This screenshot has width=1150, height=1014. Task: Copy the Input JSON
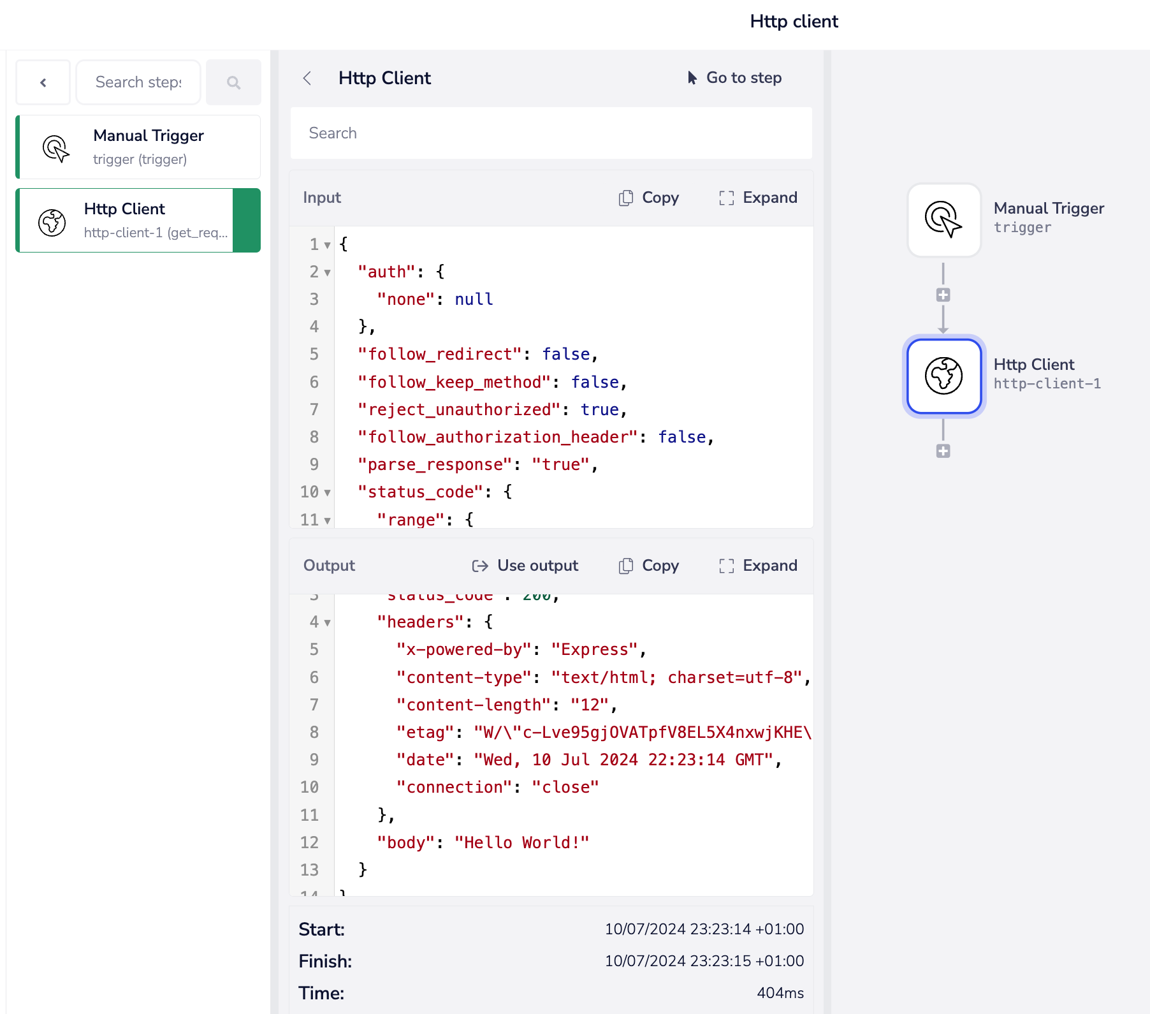pos(649,198)
